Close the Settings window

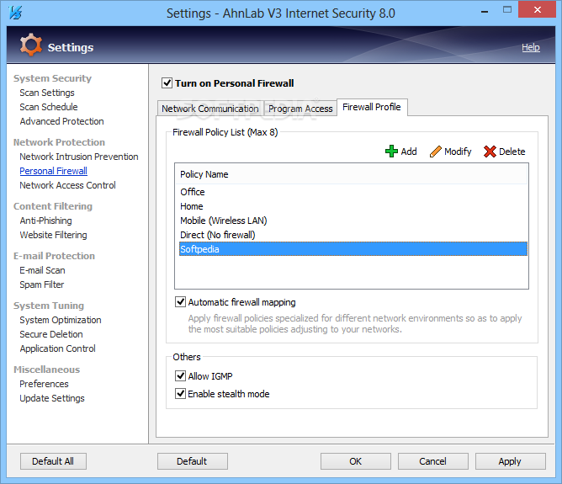pyautogui.click(x=537, y=10)
